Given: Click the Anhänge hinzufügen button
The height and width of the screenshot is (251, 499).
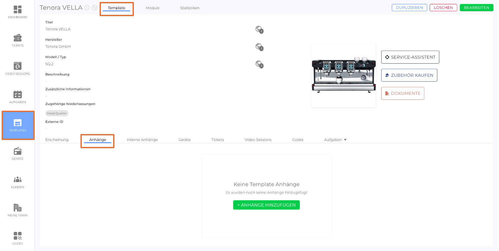Looking at the screenshot, I should 266,205.
